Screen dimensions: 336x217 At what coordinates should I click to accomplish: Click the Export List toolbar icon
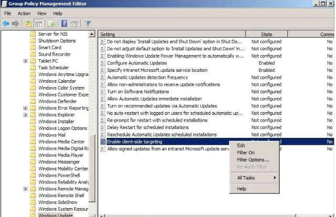(52, 24)
